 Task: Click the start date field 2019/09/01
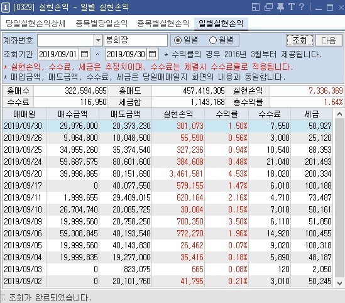[58, 54]
